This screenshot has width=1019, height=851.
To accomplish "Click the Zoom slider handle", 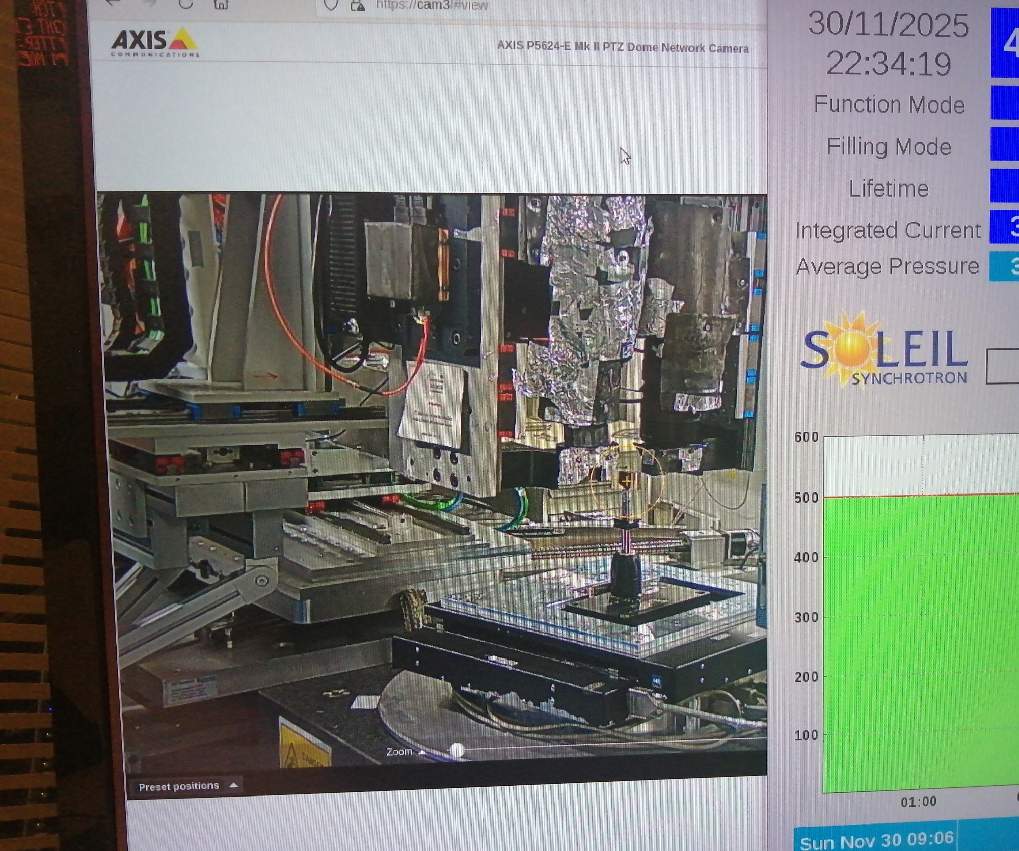I will pos(457,750).
